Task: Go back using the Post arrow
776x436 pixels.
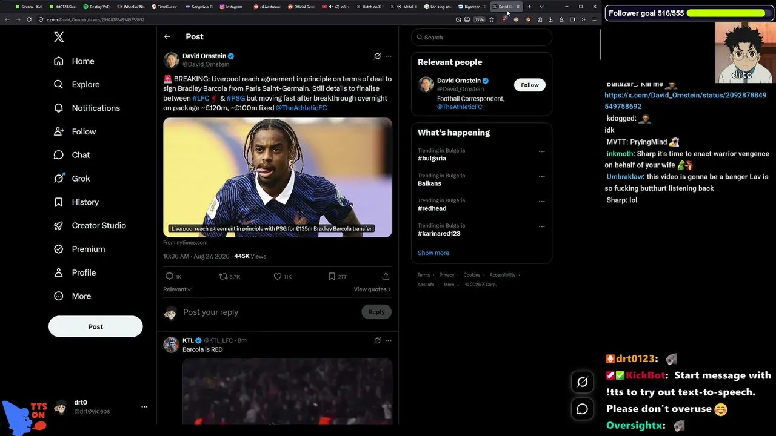Action: (x=167, y=37)
